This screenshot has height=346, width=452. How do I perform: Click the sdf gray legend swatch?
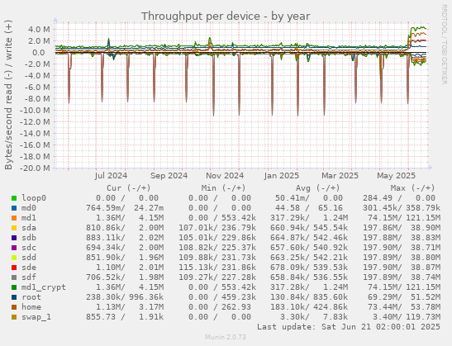[14, 277]
